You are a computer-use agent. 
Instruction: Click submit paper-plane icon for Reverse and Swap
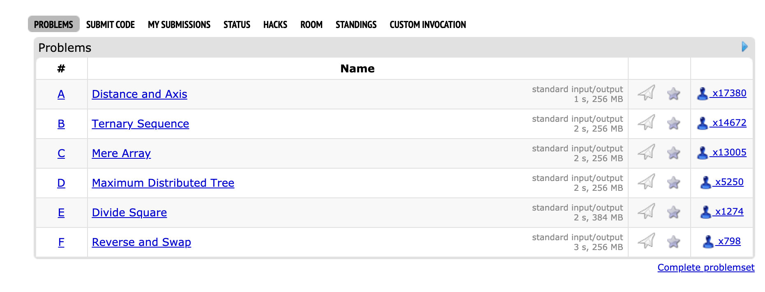coord(646,241)
